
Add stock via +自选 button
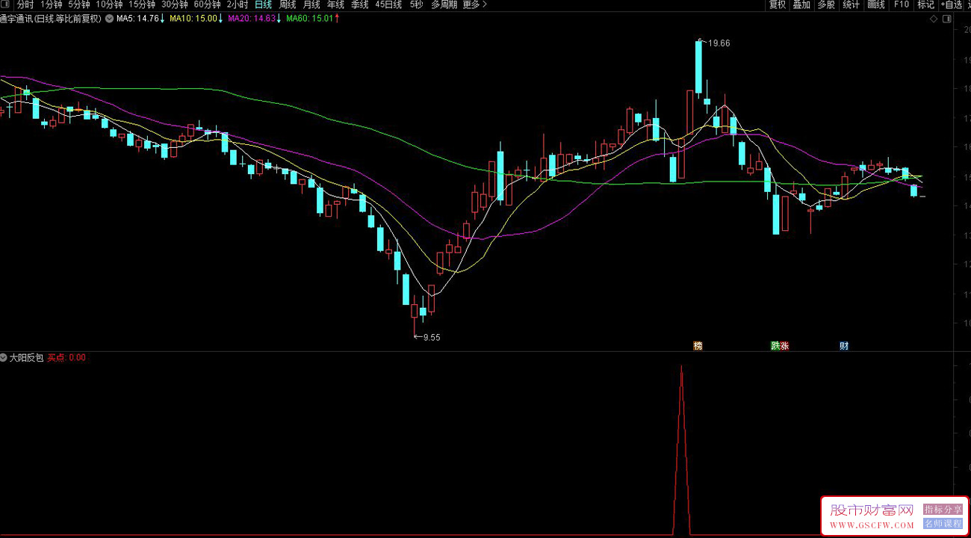pos(951,4)
